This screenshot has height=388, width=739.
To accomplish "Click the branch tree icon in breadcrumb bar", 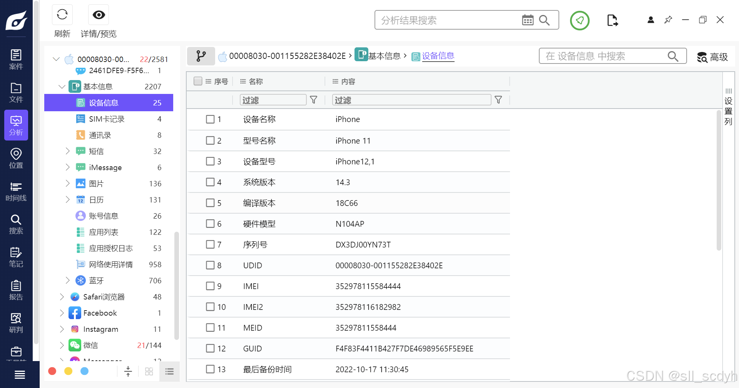I will tap(201, 56).
